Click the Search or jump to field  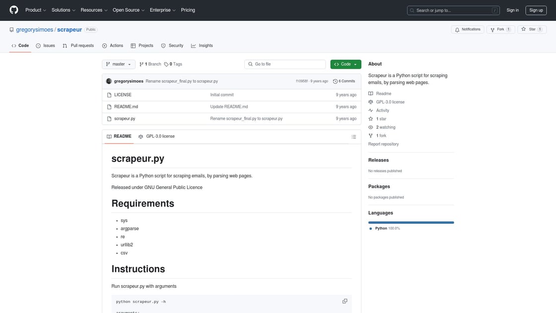point(453,10)
